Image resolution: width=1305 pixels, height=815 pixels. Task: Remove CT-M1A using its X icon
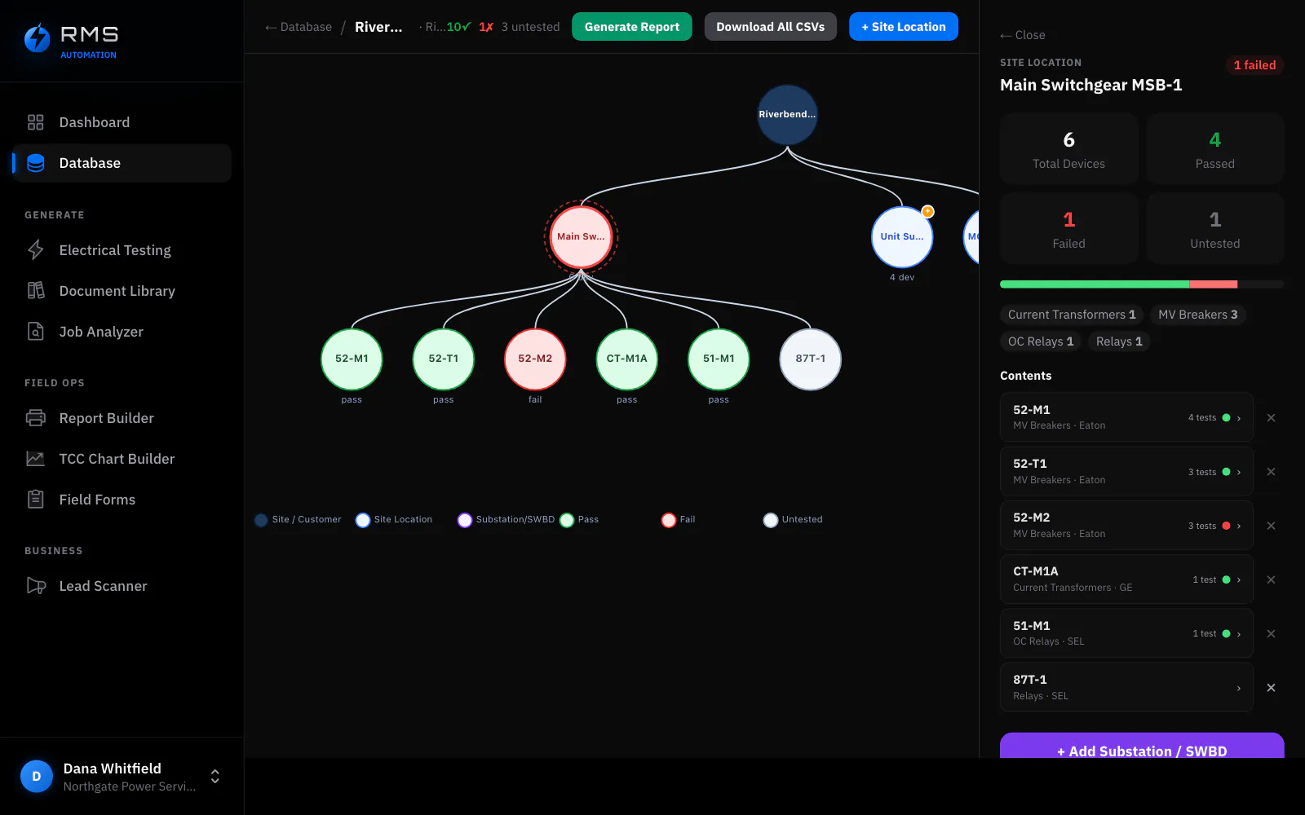(x=1271, y=579)
